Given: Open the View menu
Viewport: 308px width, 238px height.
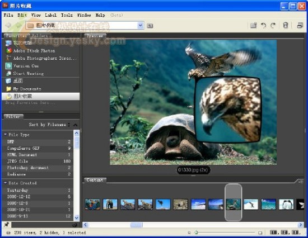Looking at the screenshot, I should click(36, 15).
